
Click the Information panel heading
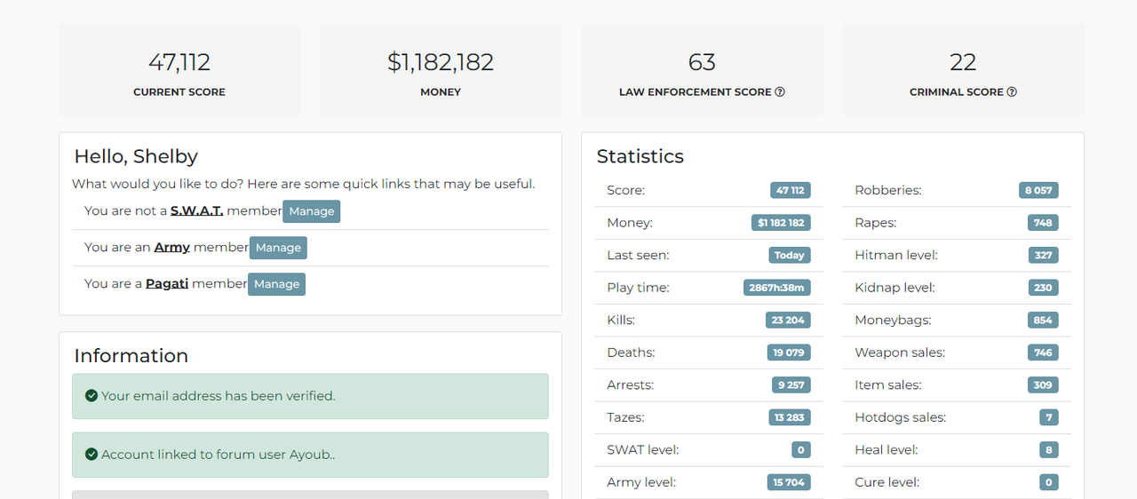131,356
